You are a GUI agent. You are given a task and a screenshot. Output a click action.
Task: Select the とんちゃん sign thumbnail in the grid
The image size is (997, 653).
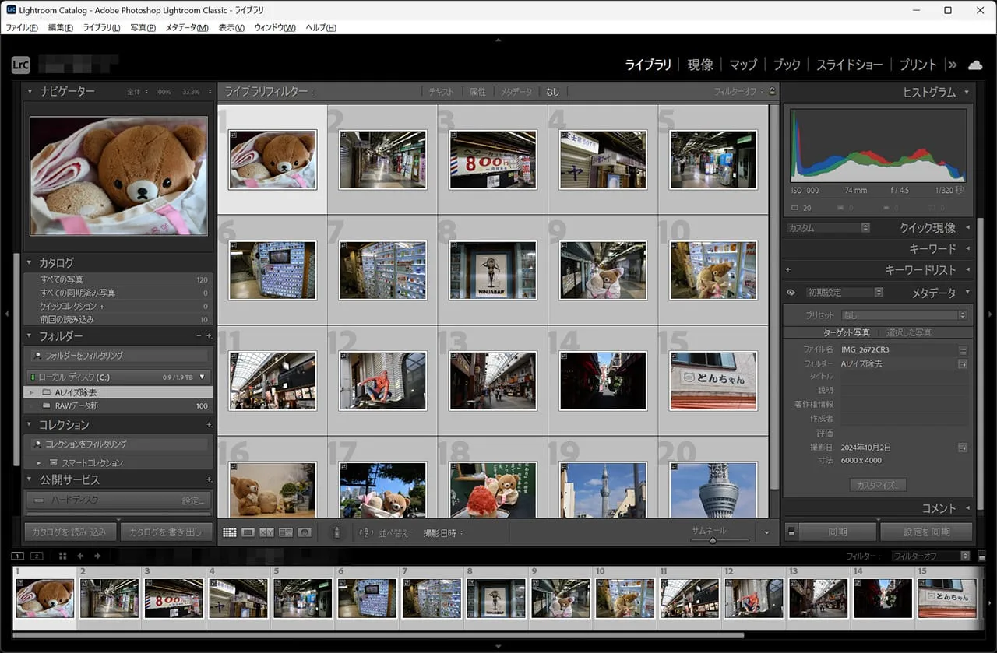click(x=713, y=381)
